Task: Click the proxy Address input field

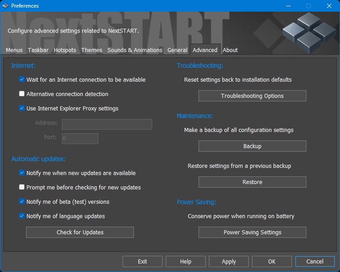Action: point(107,124)
